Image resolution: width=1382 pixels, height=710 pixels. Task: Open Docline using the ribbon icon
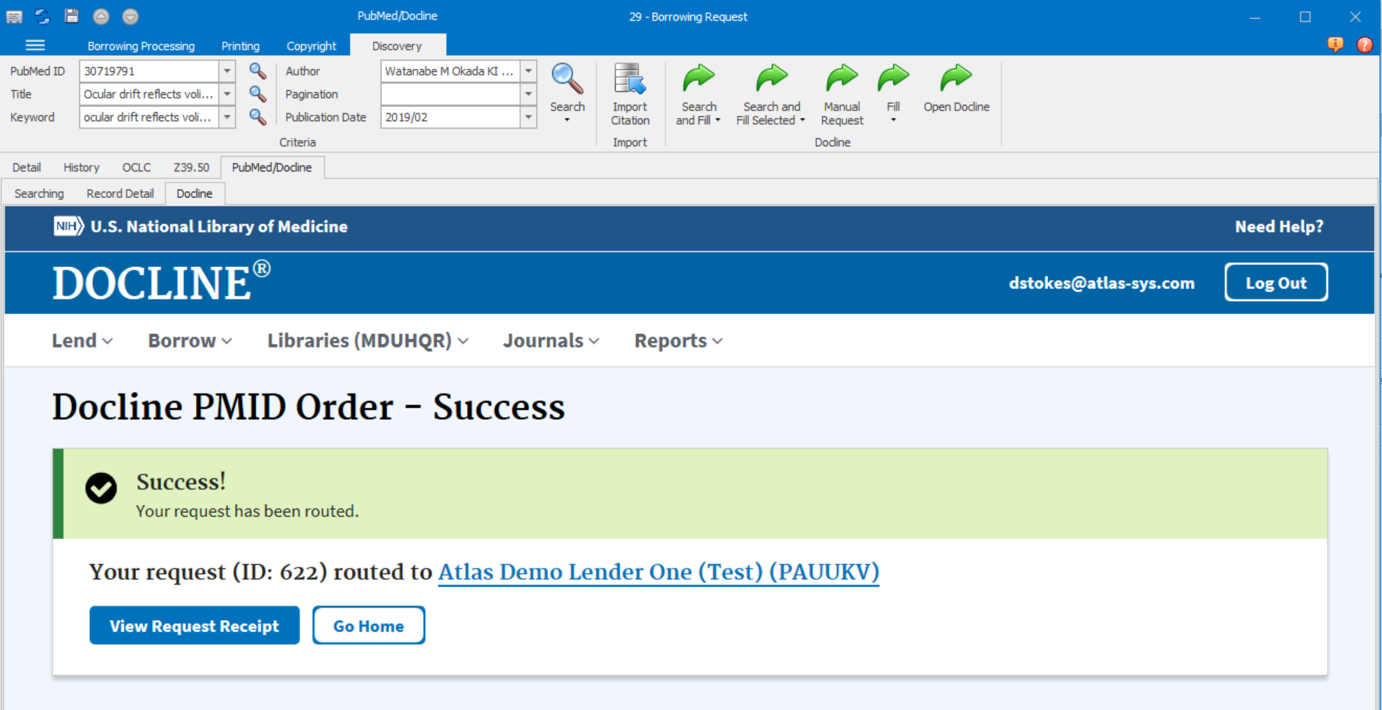[x=956, y=78]
